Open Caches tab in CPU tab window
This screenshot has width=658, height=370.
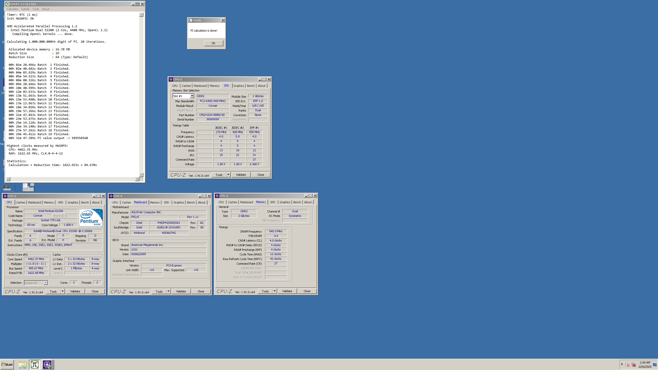tap(21, 202)
